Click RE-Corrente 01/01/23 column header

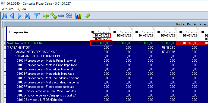pyautogui.click(x=95, y=34)
